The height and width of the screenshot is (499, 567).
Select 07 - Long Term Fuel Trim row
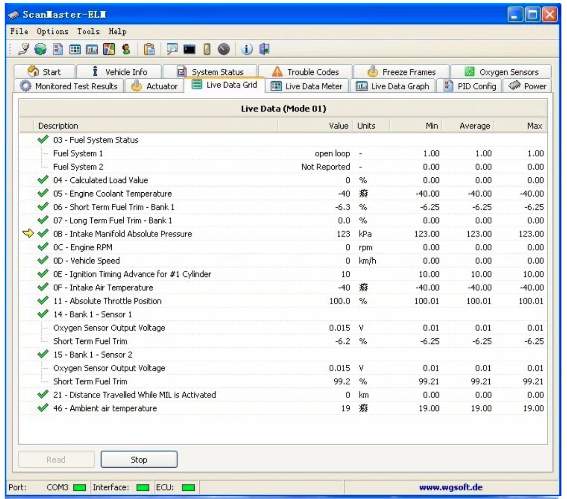tap(283, 220)
